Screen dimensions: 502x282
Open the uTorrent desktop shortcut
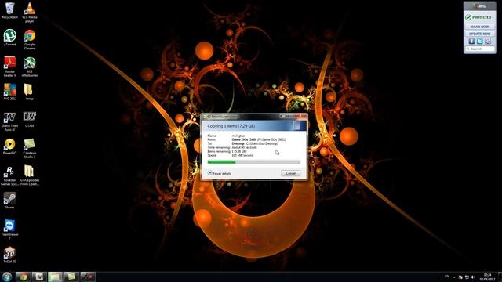[10, 38]
